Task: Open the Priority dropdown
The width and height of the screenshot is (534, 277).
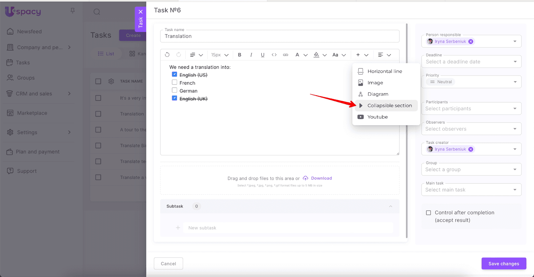Action: (471, 82)
